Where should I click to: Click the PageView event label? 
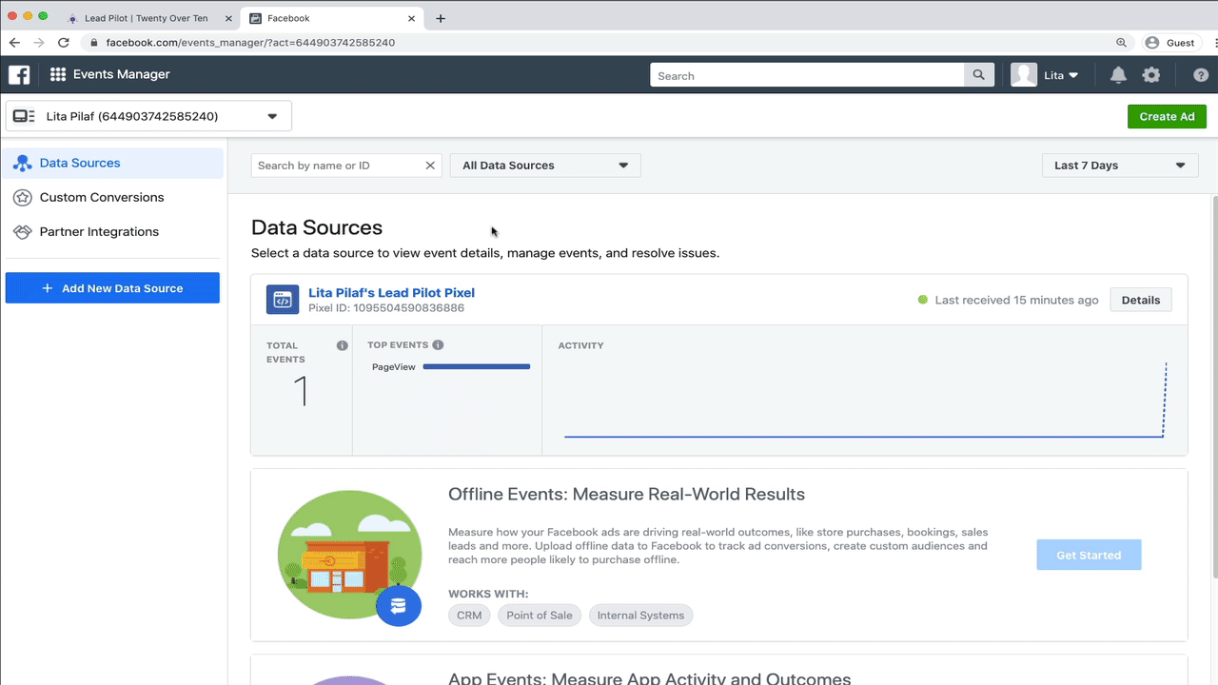click(x=394, y=367)
